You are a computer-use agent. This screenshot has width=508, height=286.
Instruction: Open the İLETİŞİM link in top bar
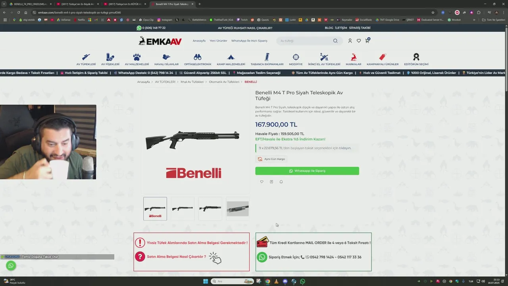click(x=341, y=28)
